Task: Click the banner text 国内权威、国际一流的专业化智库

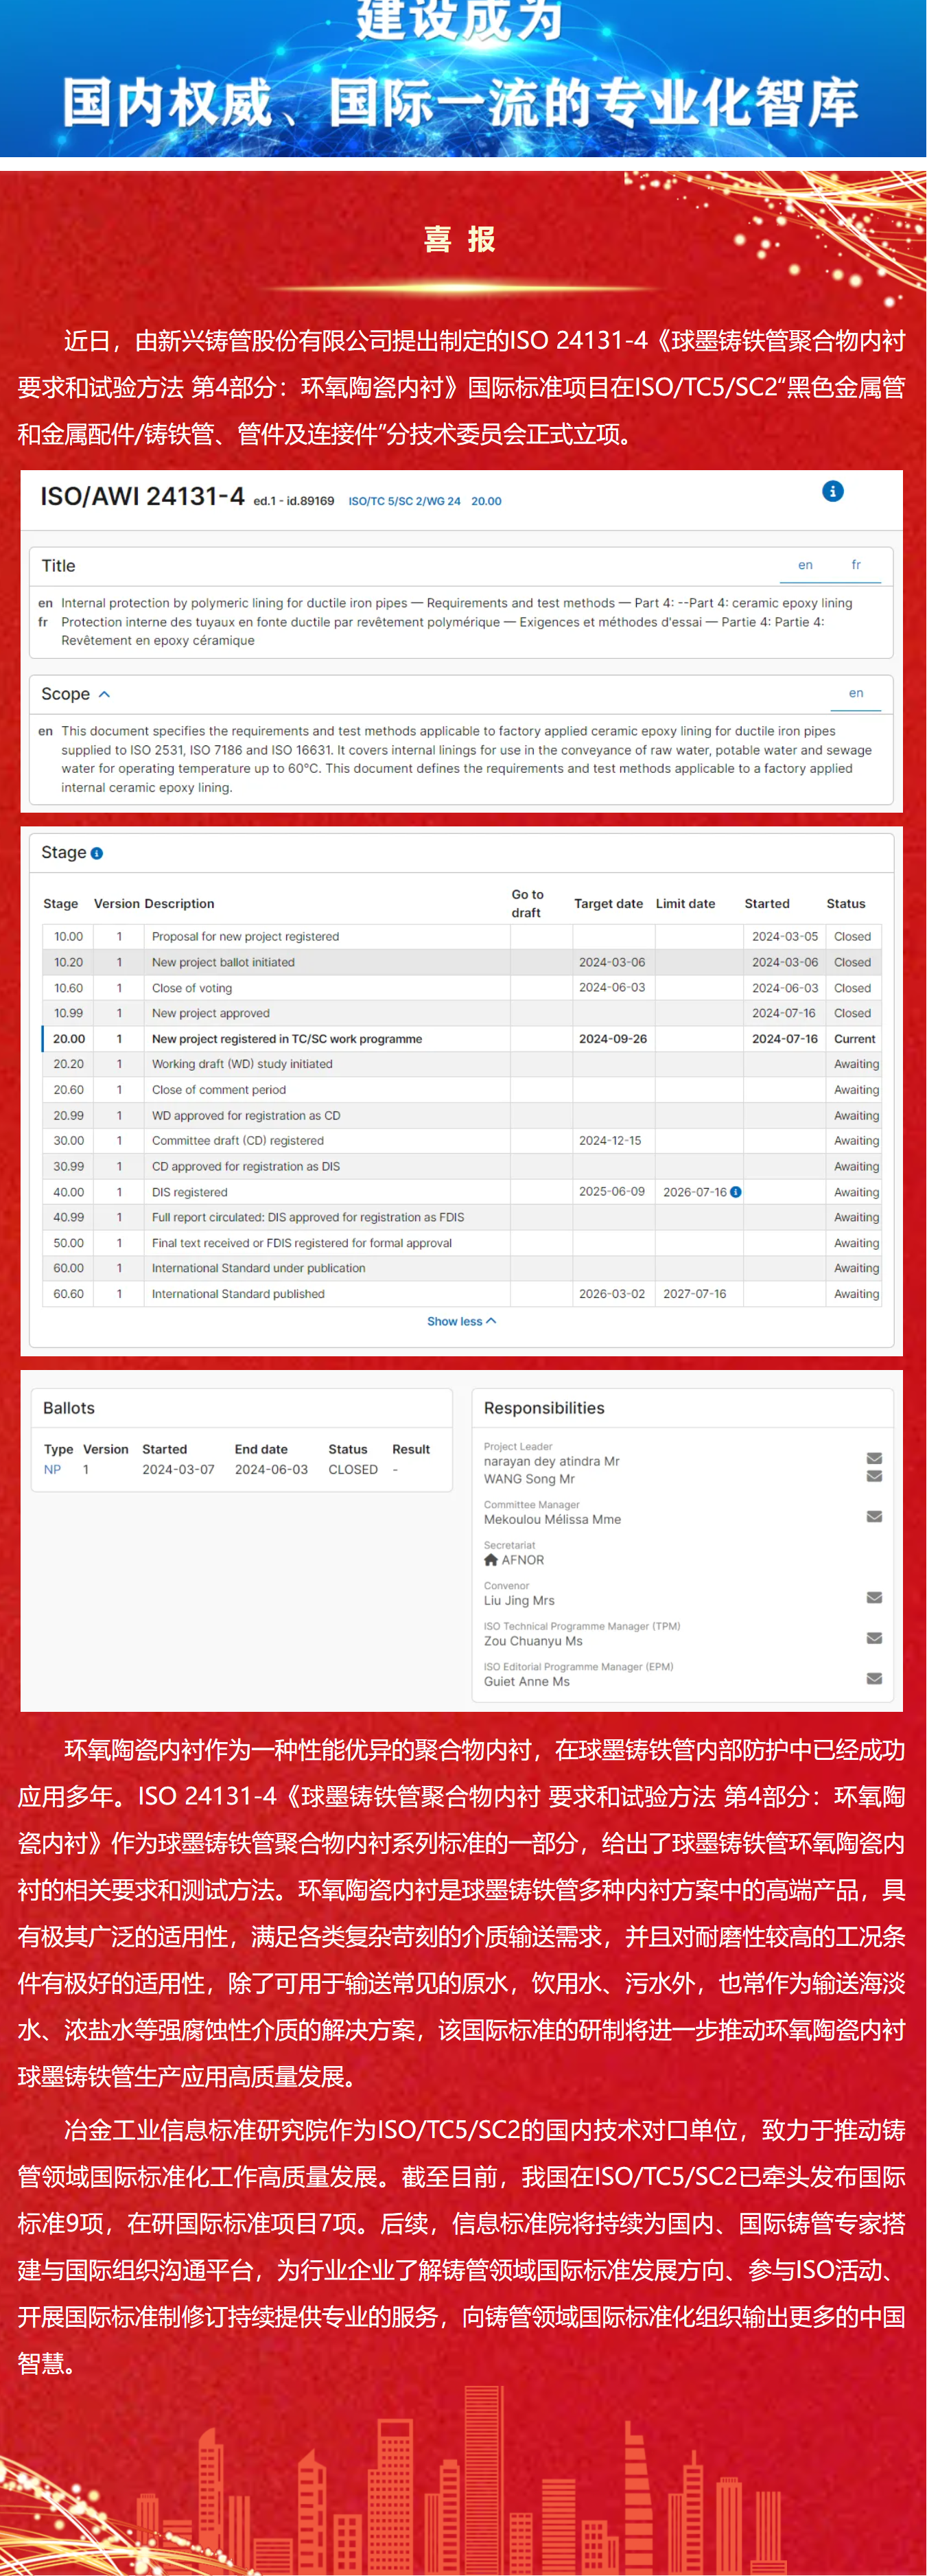Action: [x=460, y=104]
